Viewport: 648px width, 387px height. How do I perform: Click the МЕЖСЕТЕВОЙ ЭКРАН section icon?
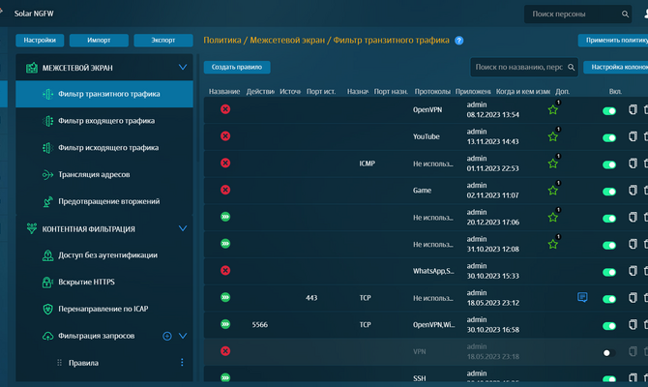click(x=32, y=68)
